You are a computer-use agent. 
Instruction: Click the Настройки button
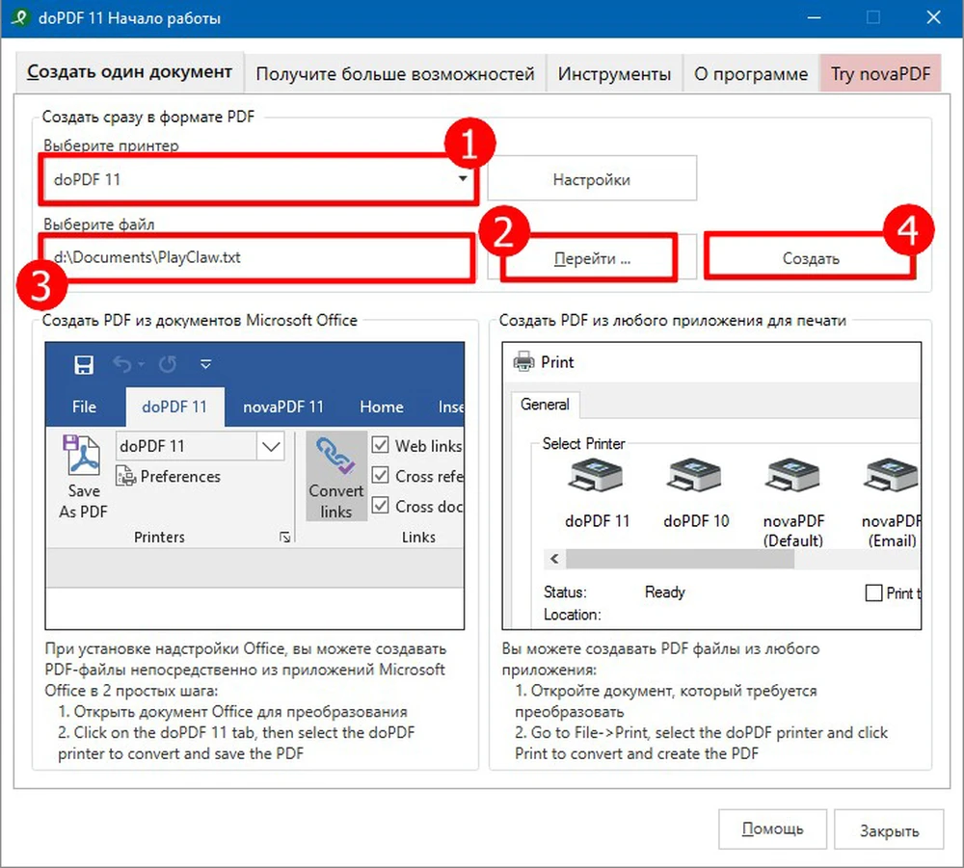[591, 179]
